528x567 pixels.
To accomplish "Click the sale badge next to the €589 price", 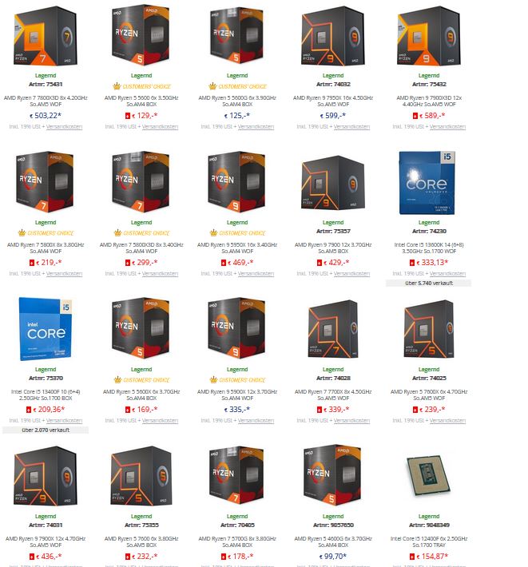I will 415,116.
